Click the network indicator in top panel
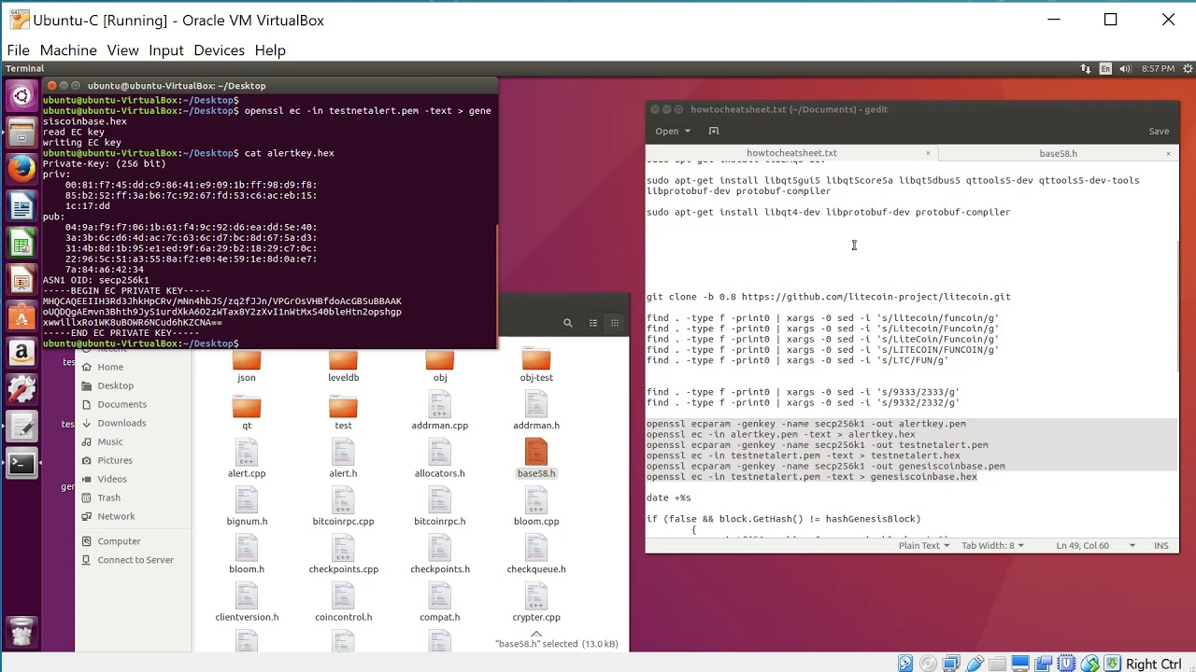 coord(1086,68)
